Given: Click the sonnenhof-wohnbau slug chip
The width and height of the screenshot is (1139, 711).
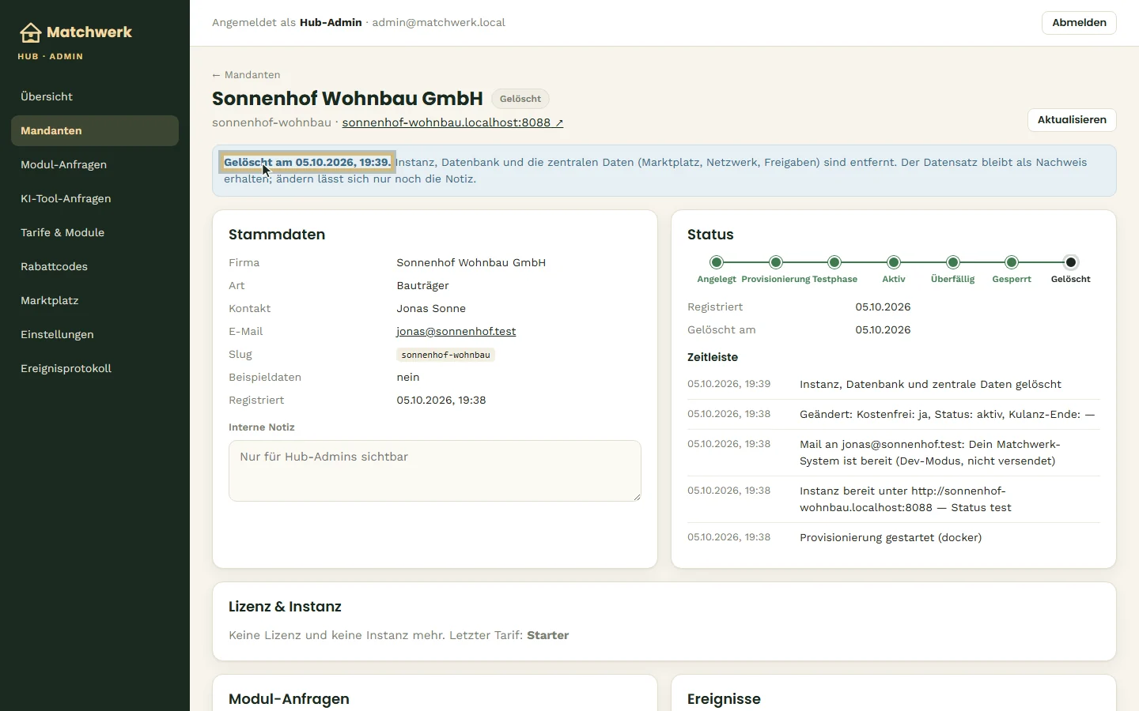Looking at the screenshot, I should point(445,355).
